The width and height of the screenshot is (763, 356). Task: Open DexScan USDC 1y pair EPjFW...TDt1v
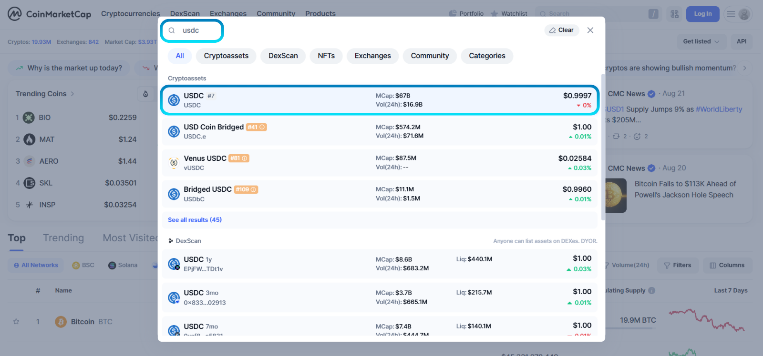point(380,264)
